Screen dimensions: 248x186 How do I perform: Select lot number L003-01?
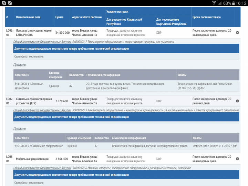click(x=10, y=159)
